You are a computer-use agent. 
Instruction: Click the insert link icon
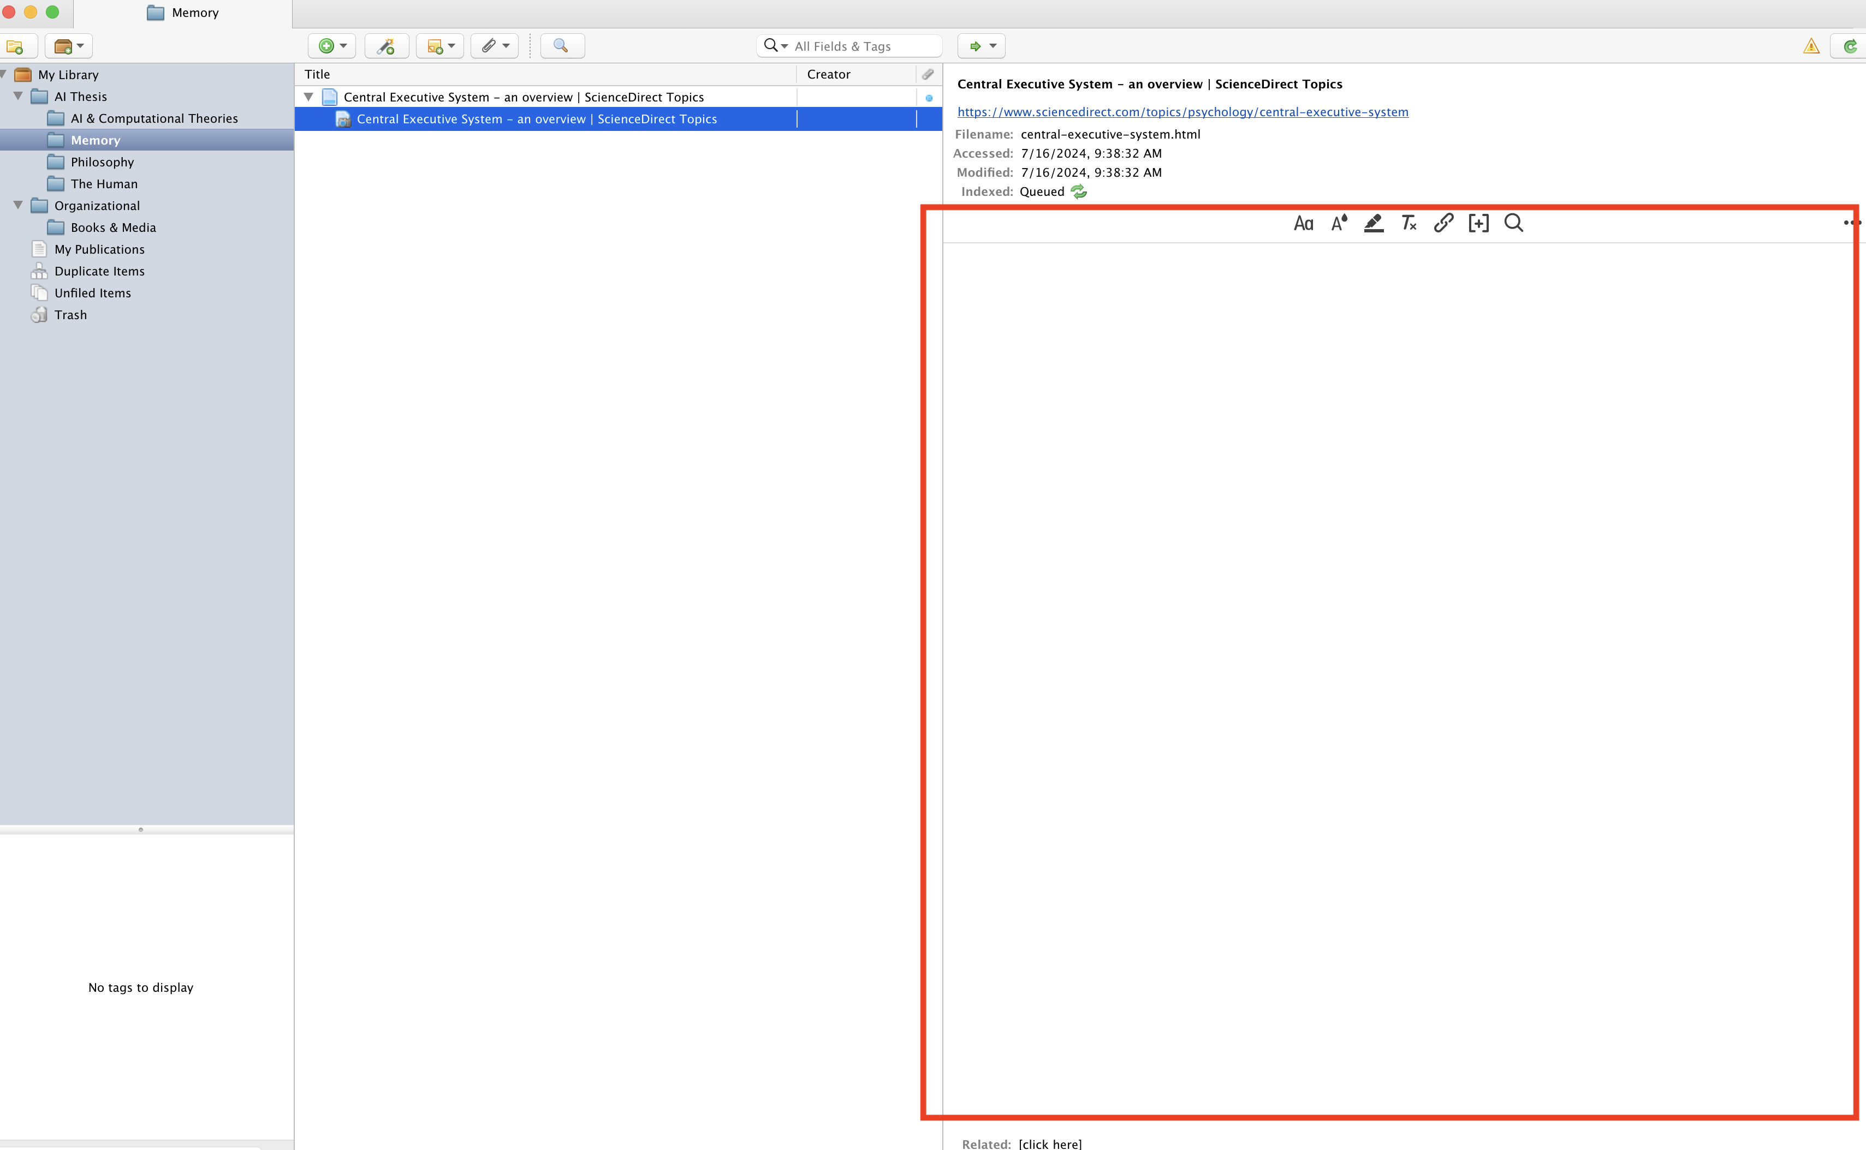pyautogui.click(x=1443, y=224)
